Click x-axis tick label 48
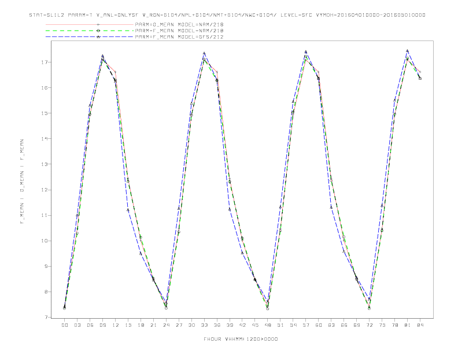This screenshot has height=354, width=458. pos(268,325)
